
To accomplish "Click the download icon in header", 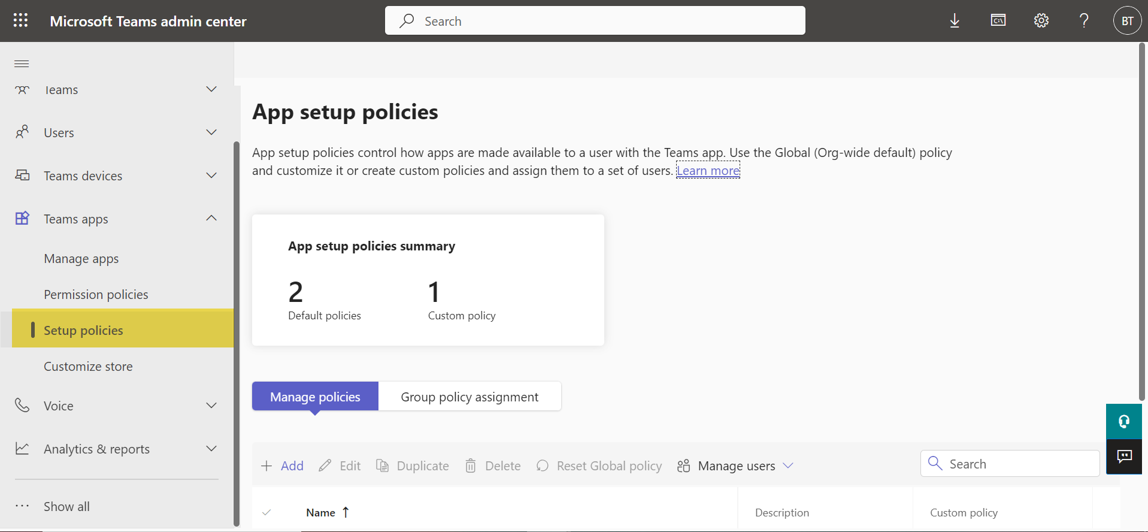I will coord(955,21).
